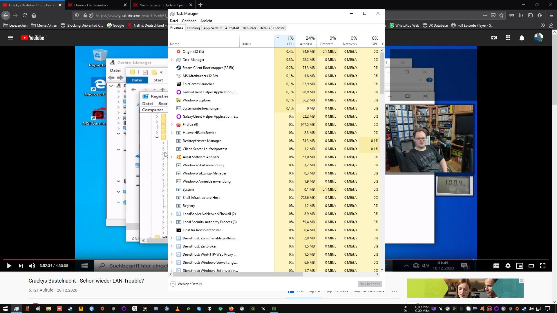Open the Details tab
Screen dimensions: 557x313
coord(265,28)
